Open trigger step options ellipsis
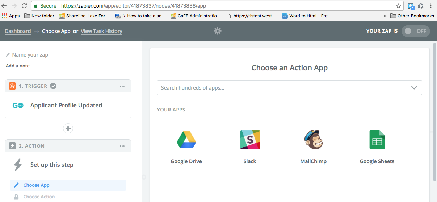Image resolution: width=437 pixels, height=202 pixels. point(122,86)
